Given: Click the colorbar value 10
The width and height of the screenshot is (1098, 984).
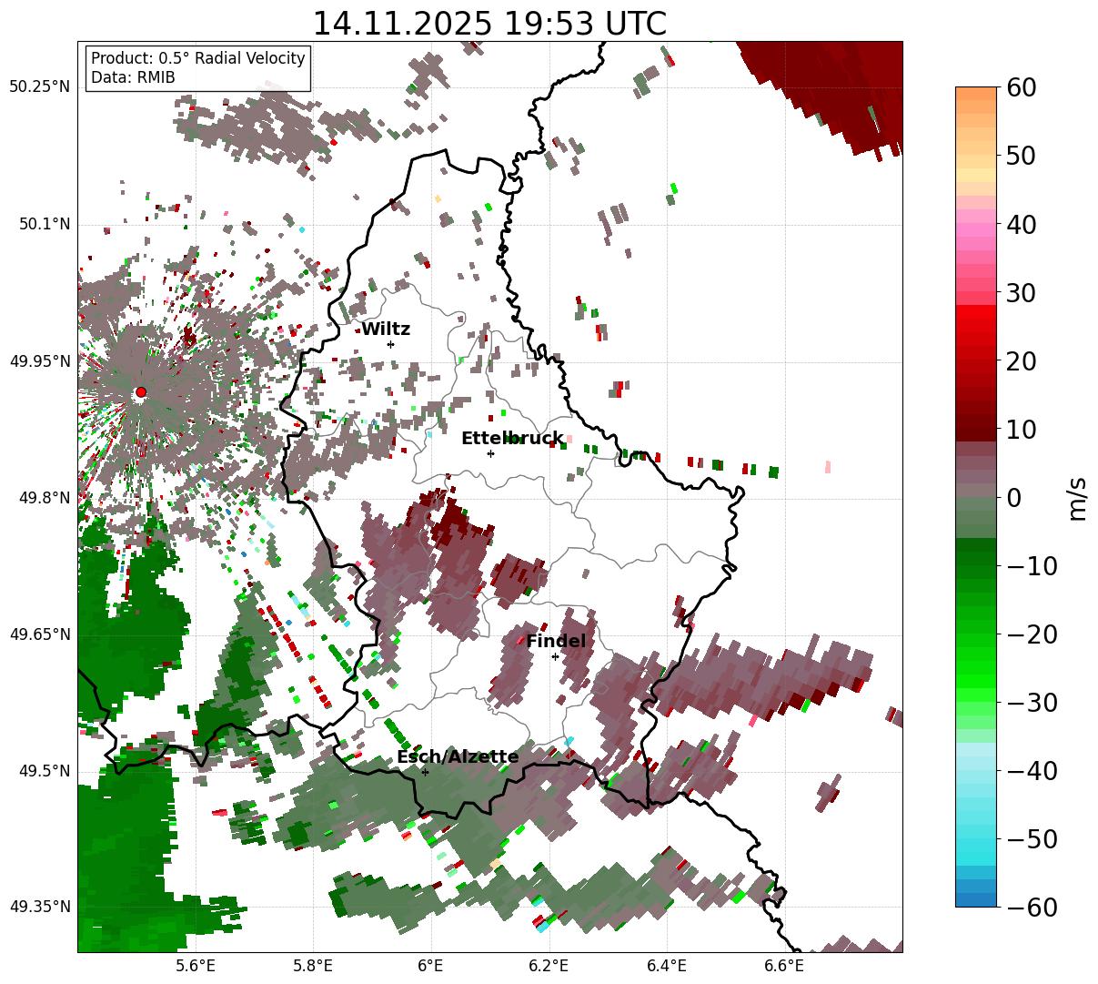Looking at the screenshot, I should (x=1021, y=429).
